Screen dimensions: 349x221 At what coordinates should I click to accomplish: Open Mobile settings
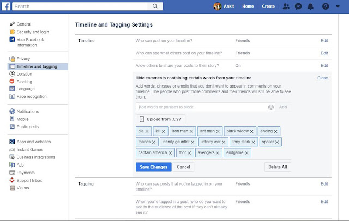[x=22, y=119]
